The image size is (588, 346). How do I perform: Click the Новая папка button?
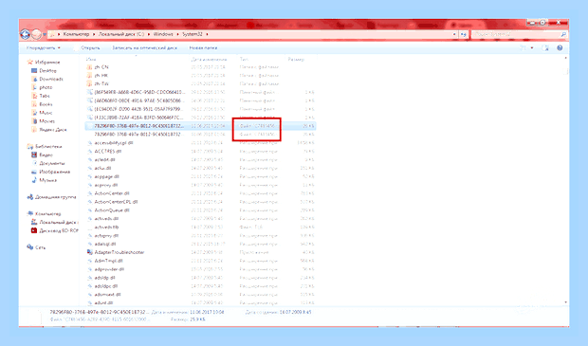203,48
